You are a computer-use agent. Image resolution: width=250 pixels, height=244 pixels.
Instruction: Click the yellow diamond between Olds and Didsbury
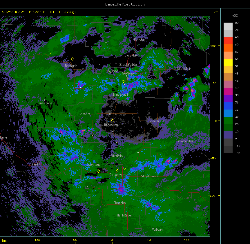click(113, 121)
